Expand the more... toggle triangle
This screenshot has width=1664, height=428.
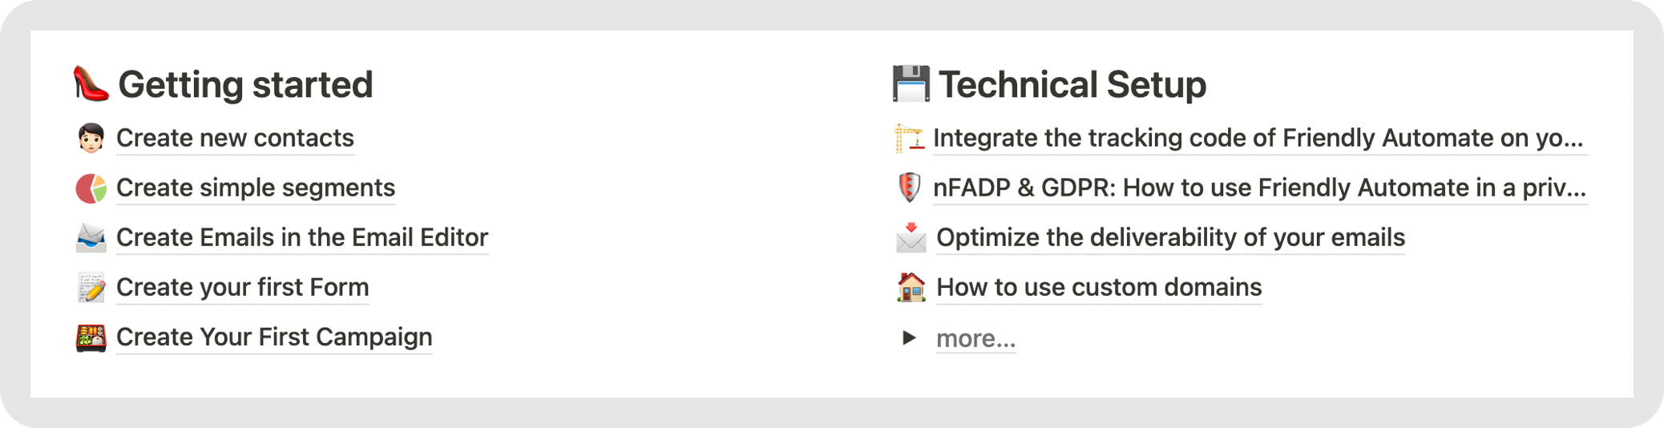[909, 338]
